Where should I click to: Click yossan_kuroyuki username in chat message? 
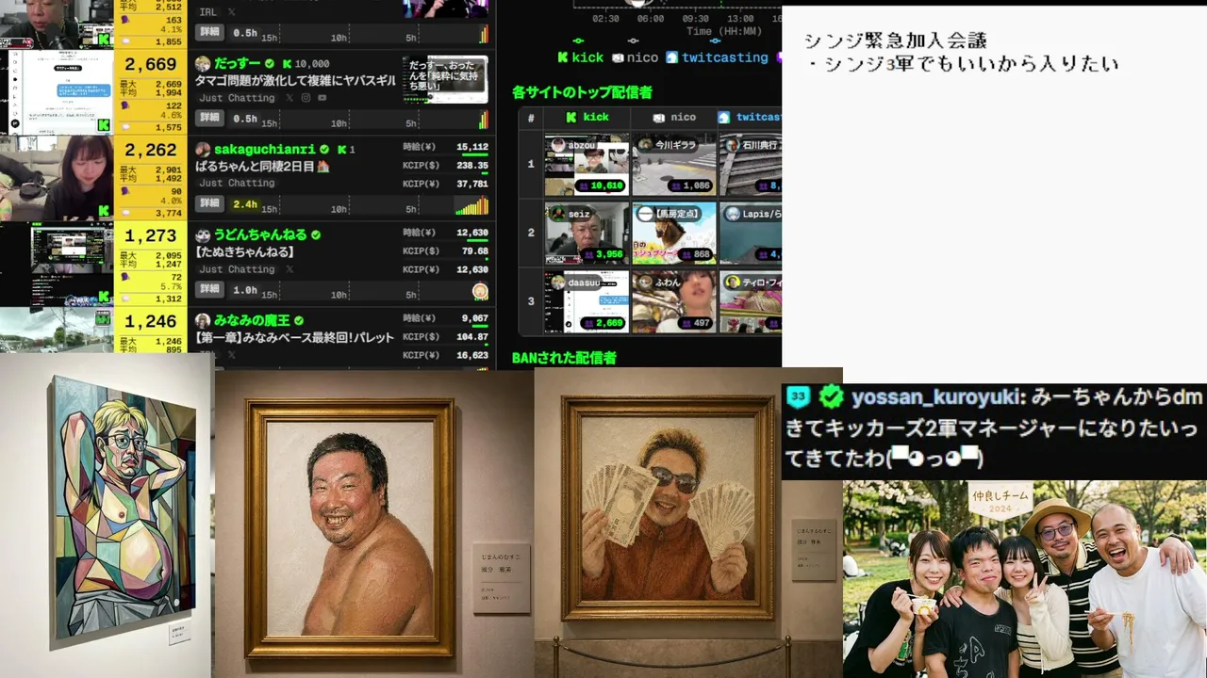[x=937, y=397]
